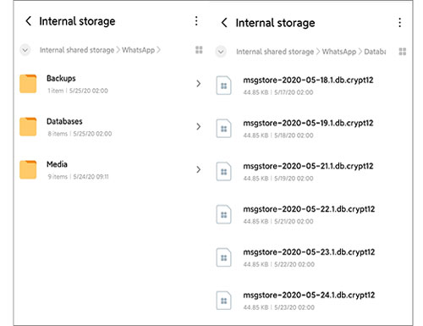The height and width of the screenshot is (326, 423).
Task: Expand the path dropdown in the left panel
Action: (x=25, y=50)
